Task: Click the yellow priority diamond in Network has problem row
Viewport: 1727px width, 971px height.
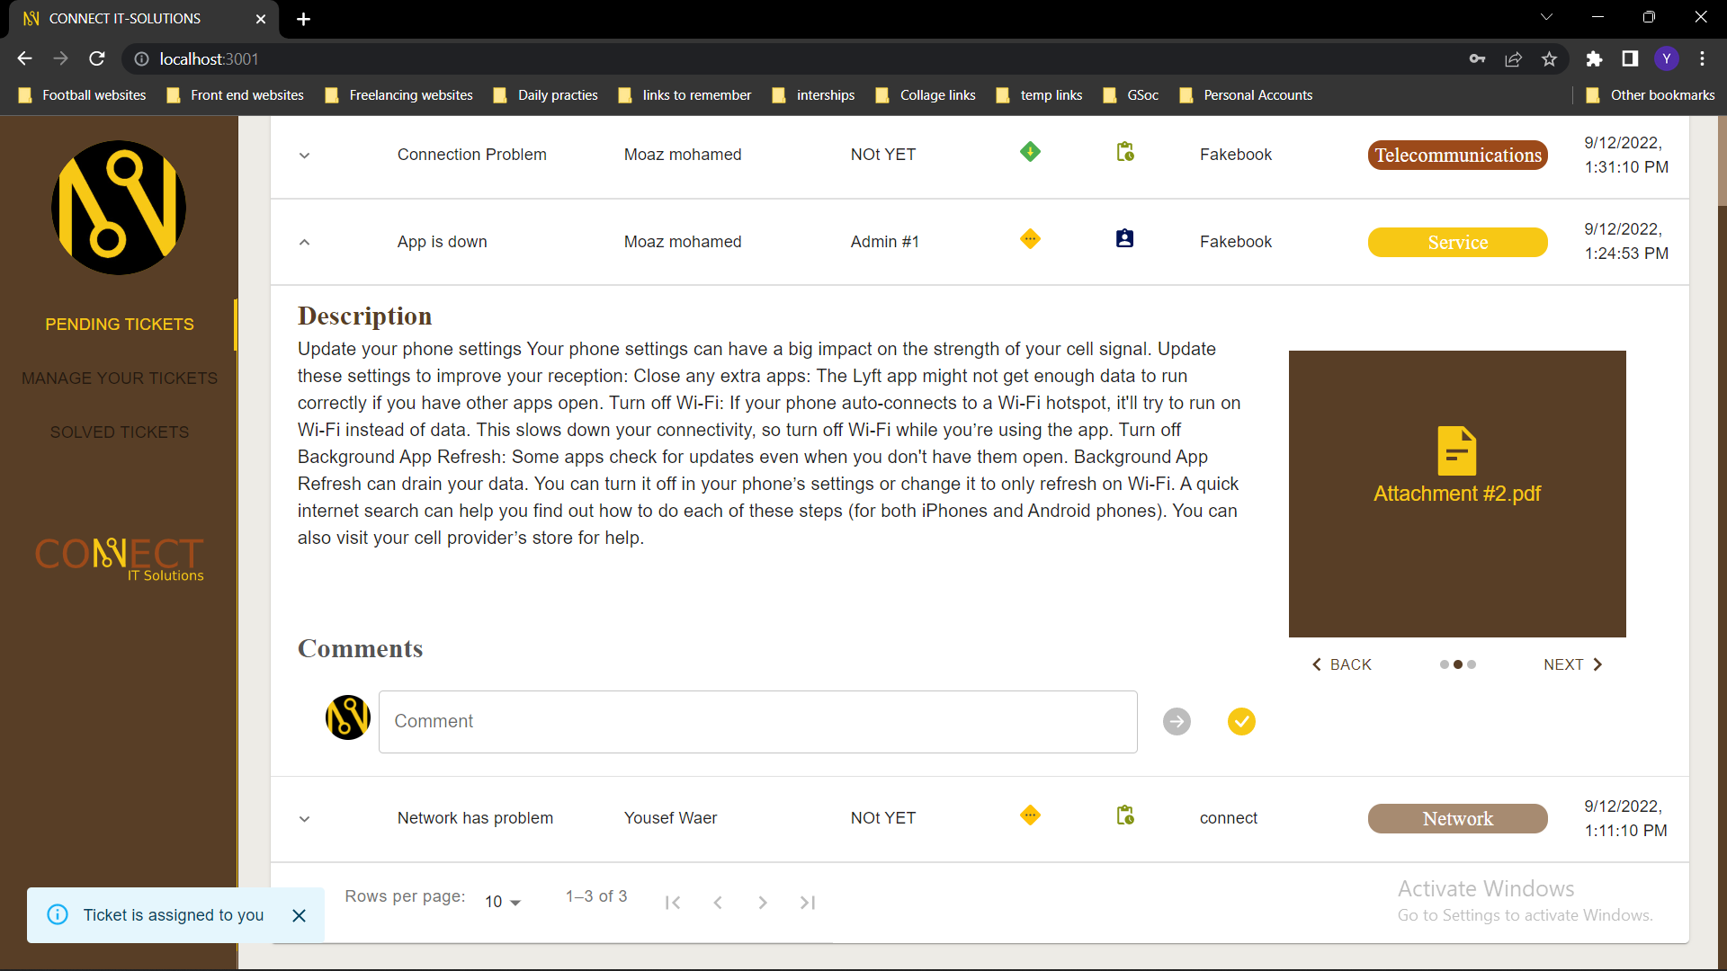Action: point(1030,815)
